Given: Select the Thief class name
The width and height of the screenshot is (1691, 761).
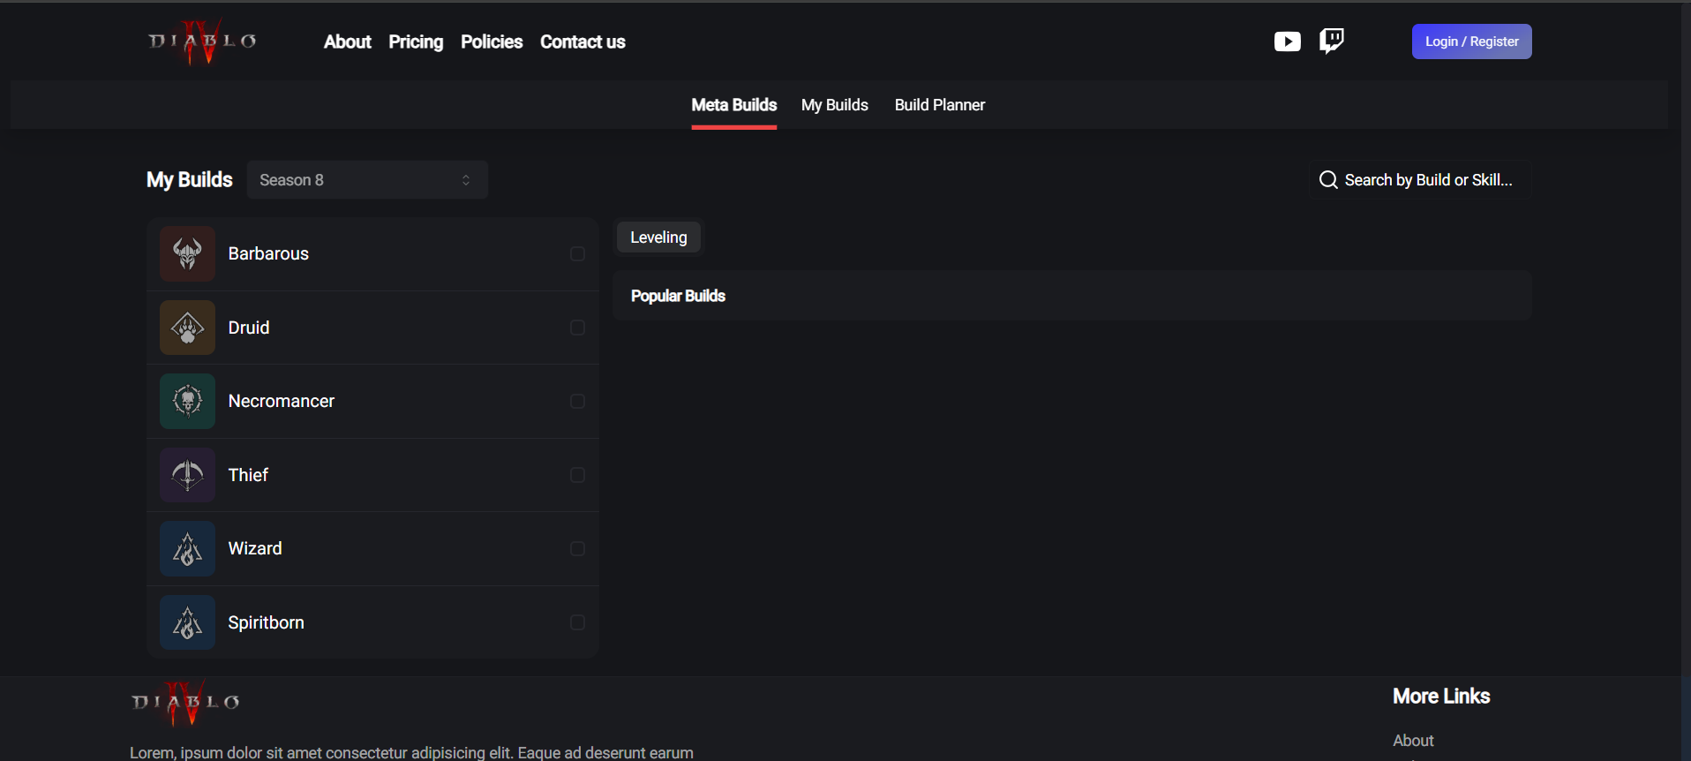Looking at the screenshot, I should click(248, 475).
